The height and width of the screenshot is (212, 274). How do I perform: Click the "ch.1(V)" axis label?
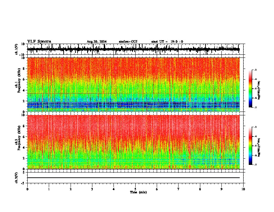[x=17, y=49]
